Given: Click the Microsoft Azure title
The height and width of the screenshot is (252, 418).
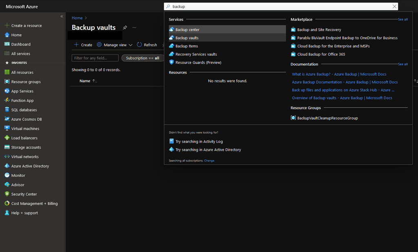Looking at the screenshot, I should point(22,7).
